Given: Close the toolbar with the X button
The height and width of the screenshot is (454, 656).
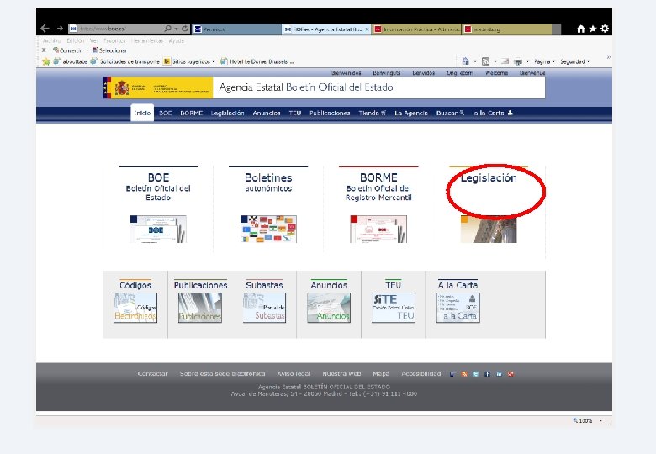Looking at the screenshot, I should coord(44,50).
